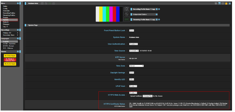Viewport: 235px width, 112px height.
Task: Click the blue display icon in the top-right header
Action: (219, 3)
